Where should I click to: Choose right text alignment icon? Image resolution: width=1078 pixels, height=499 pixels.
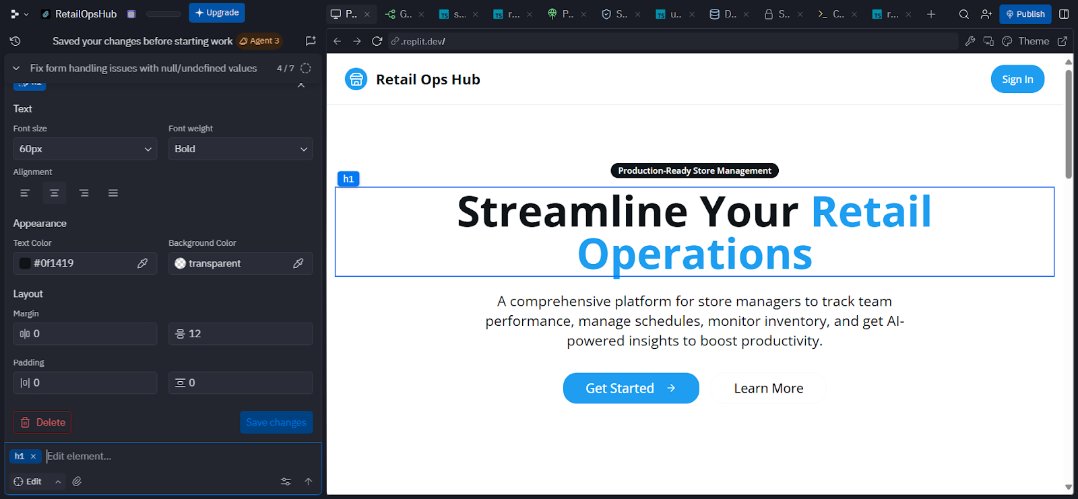[x=84, y=193]
